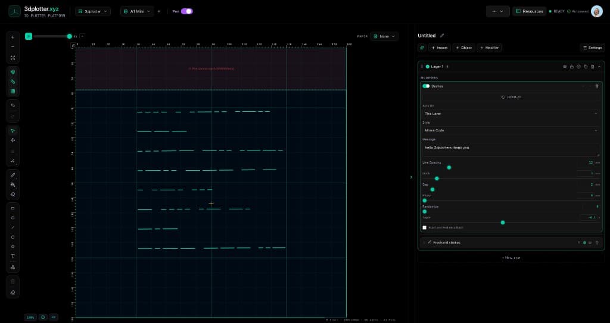Adjust the Line Spacing slider handle
Viewport: 610px width, 323px height.
pyautogui.click(x=449, y=168)
